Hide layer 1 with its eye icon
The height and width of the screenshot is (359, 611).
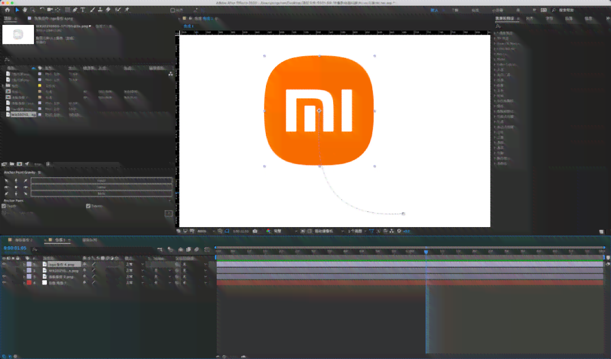pos(5,264)
